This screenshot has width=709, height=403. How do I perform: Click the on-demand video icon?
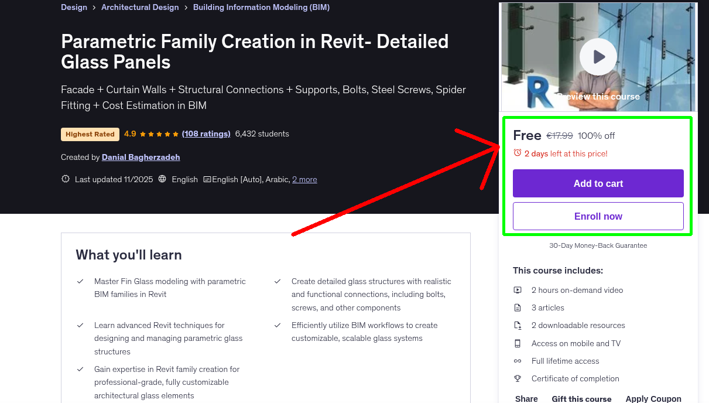tap(518, 290)
